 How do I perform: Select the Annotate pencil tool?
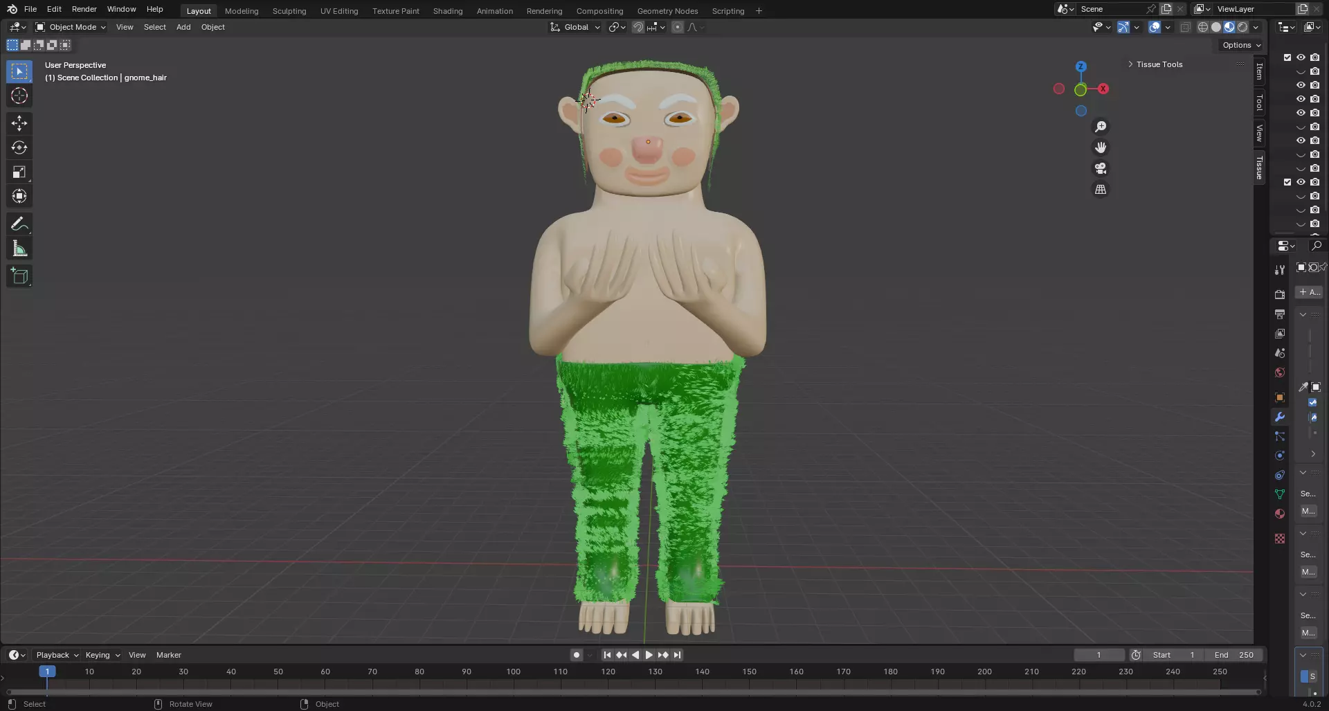coord(19,224)
